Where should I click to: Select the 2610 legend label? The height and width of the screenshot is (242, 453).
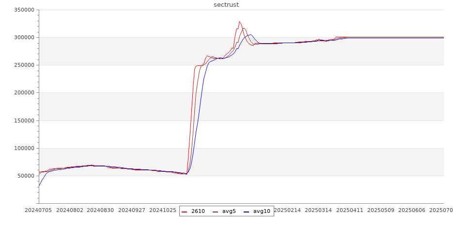pyautogui.click(x=198, y=211)
